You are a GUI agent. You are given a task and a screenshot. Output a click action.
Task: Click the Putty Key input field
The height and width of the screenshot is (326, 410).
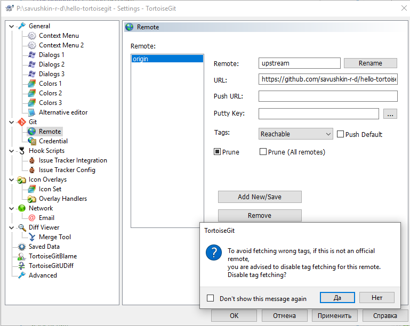(x=318, y=113)
